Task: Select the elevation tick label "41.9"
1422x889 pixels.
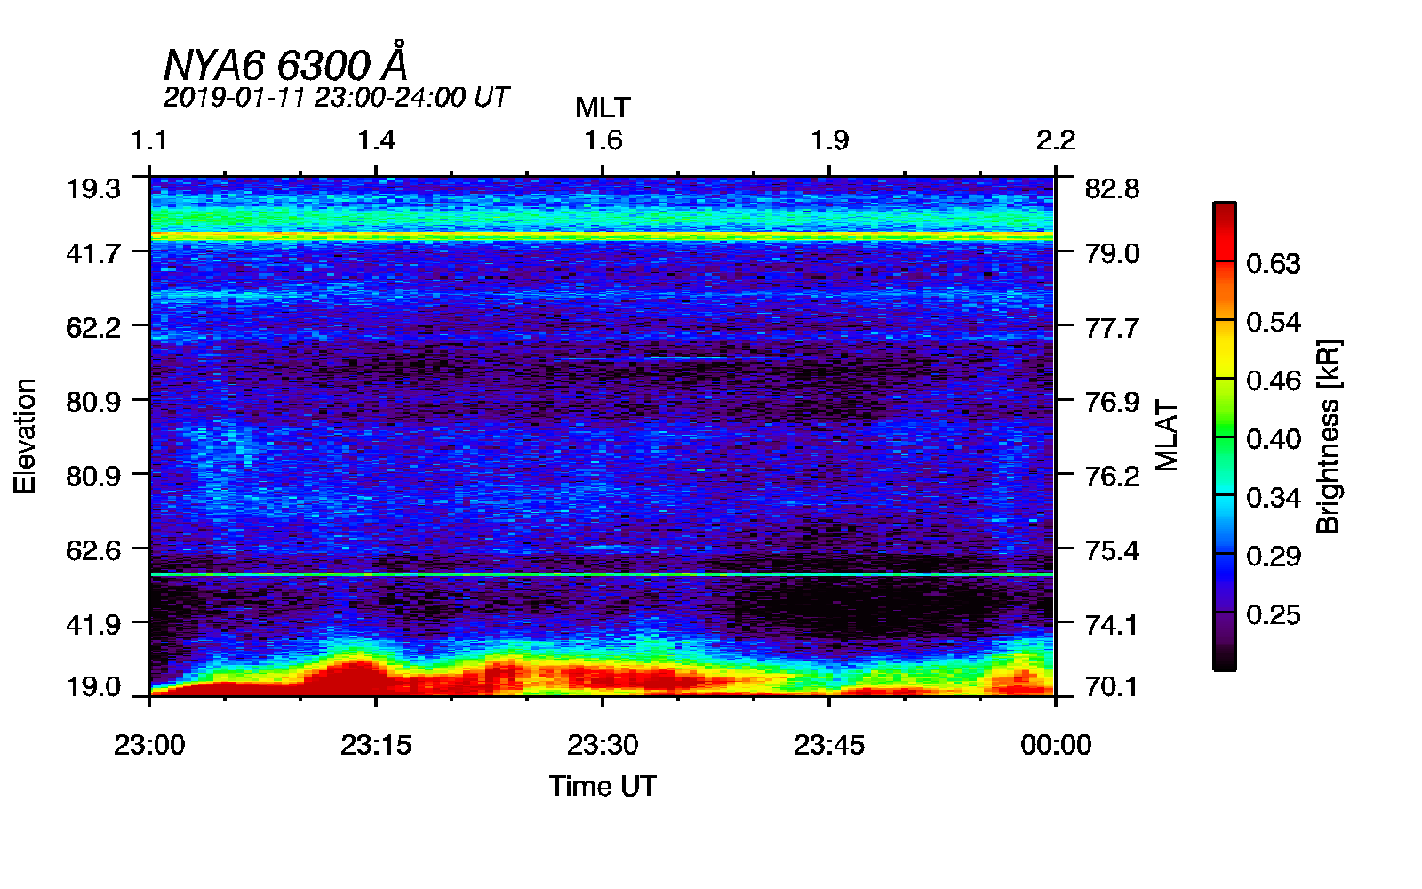Action: click(x=94, y=624)
